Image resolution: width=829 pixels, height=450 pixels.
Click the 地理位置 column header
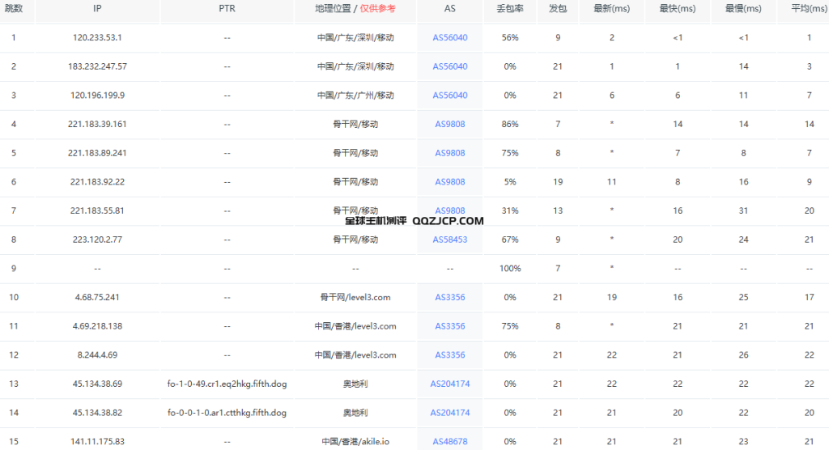(355, 8)
